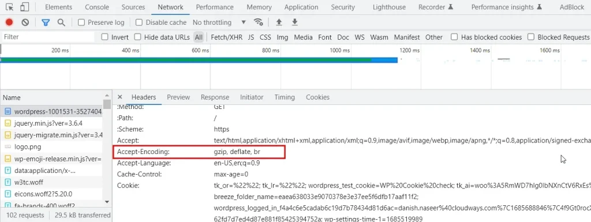Activate the inspect element picker icon

point(10,7)
